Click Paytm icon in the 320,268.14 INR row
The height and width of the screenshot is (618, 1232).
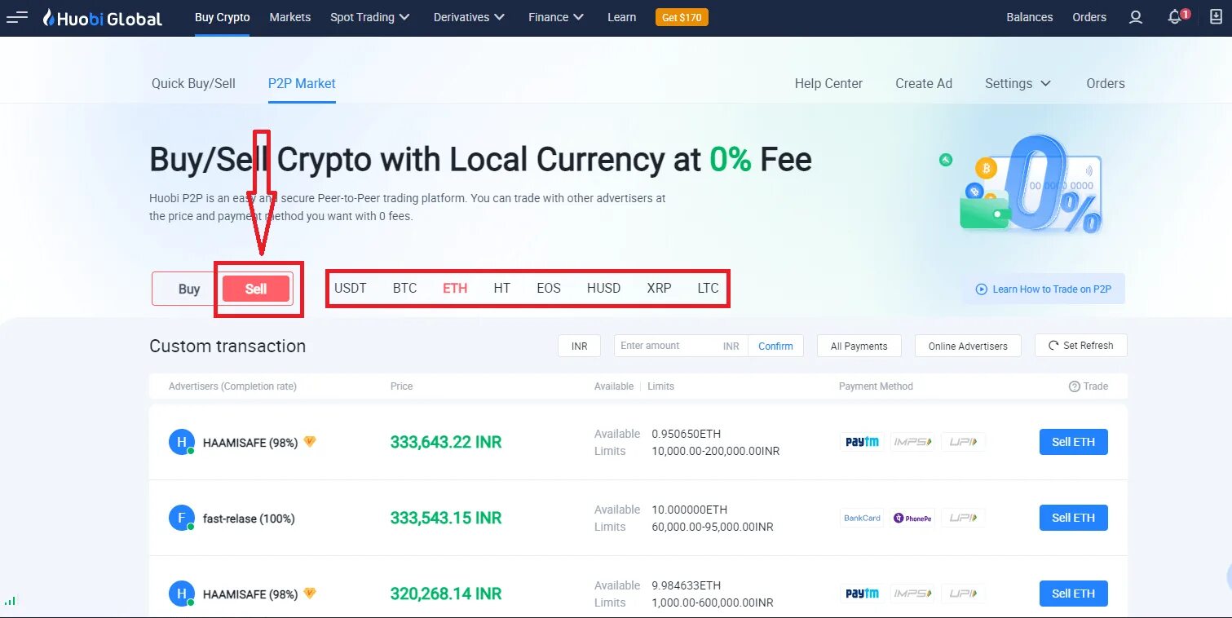point(862,594)
